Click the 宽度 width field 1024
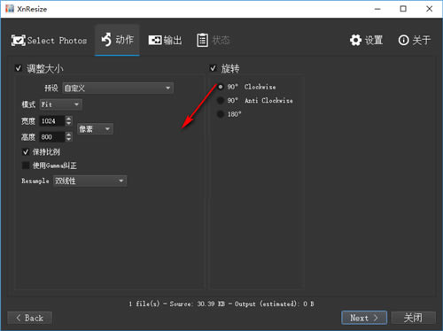This screenshot has height=331, width=443. pyautogui.click(x=52, y=121)
